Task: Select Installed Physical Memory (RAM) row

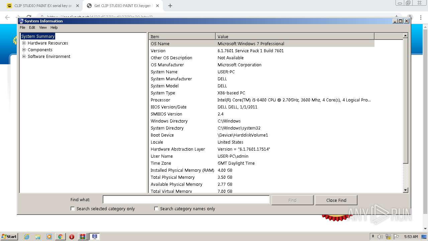Action: (x=262, y=170)
